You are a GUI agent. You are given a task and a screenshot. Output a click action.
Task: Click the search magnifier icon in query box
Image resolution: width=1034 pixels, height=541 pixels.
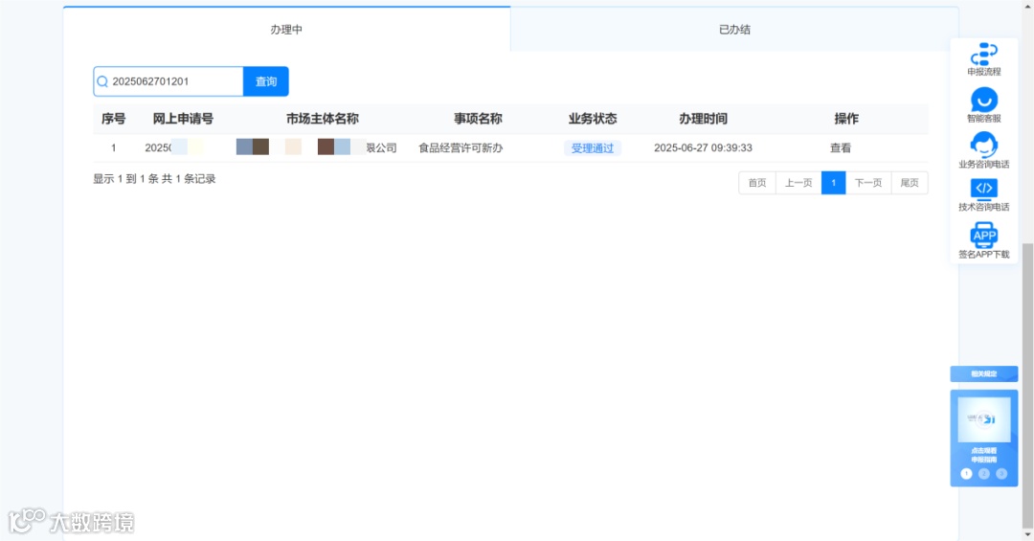coord(102,81)
